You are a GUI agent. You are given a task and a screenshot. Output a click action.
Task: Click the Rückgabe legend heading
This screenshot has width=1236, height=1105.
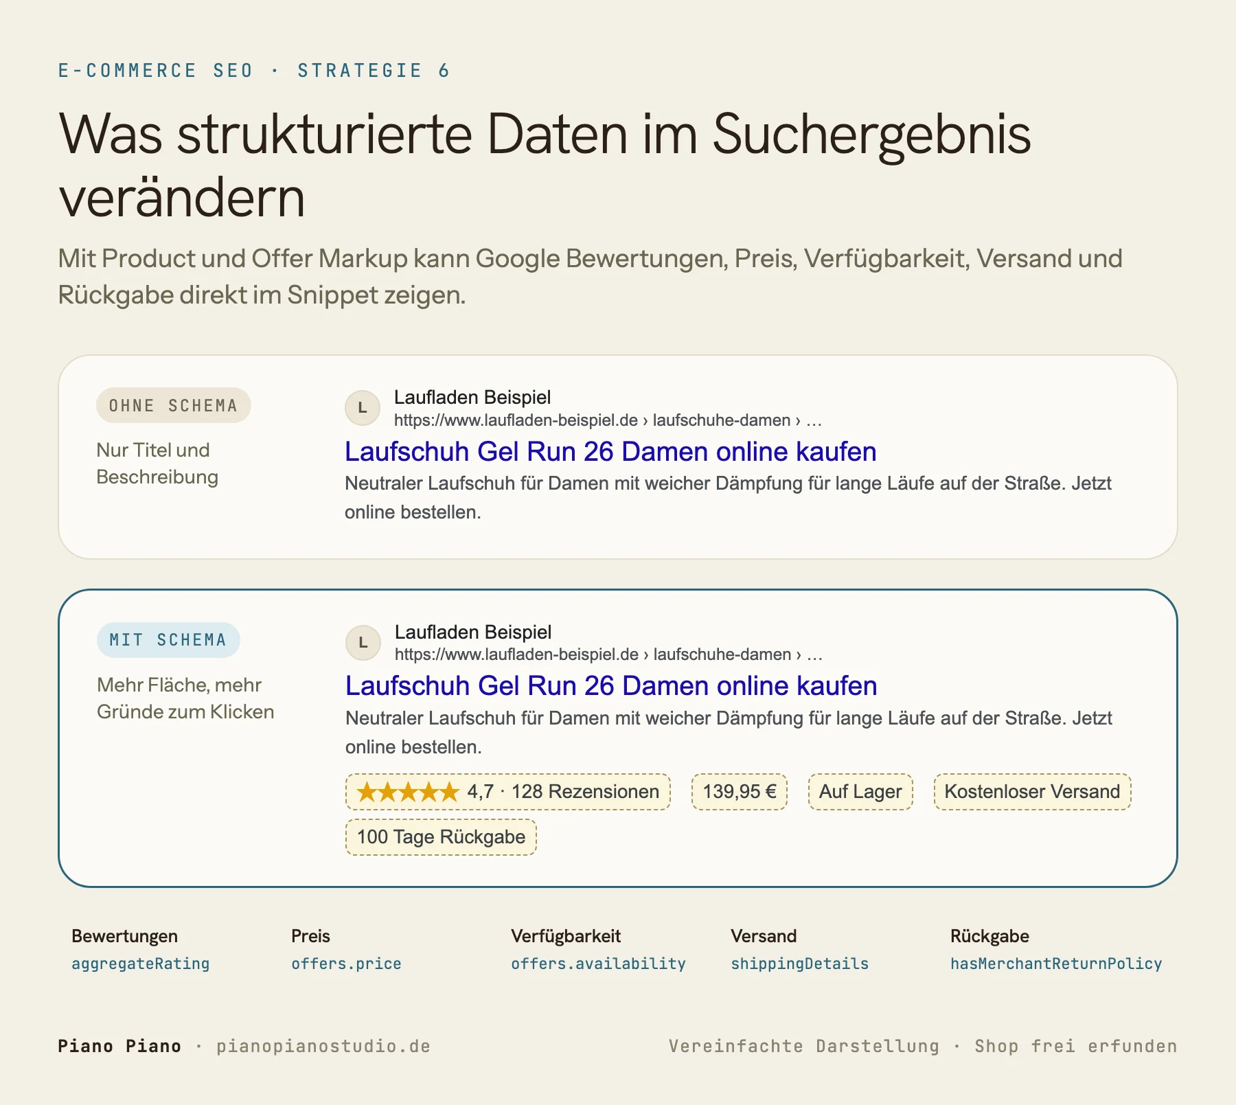989,936
